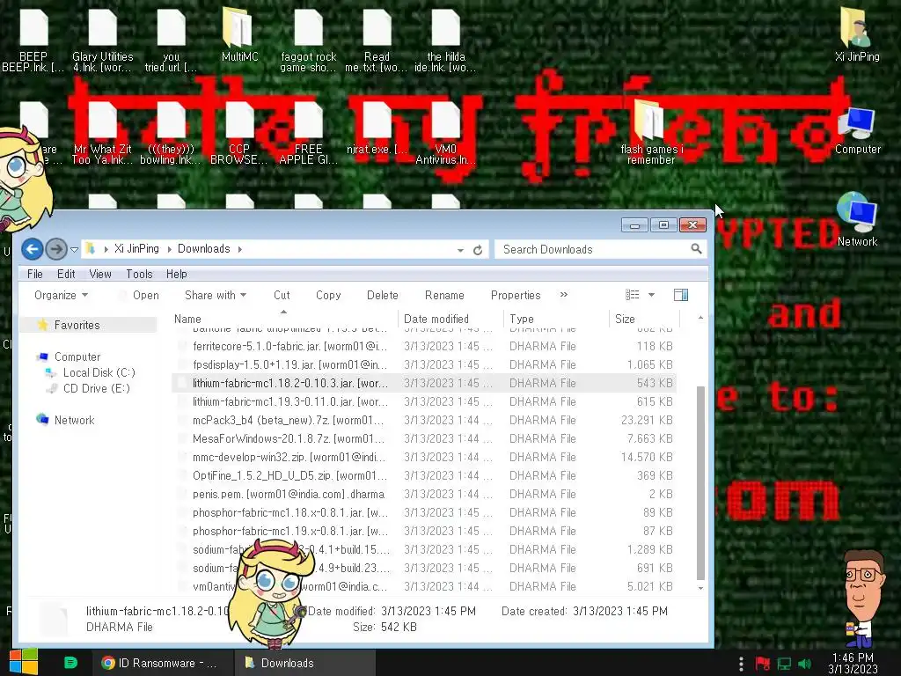Expand the Share with dropdown
Viewport: 901px width, 676px height.
click(x=216, y=295)
